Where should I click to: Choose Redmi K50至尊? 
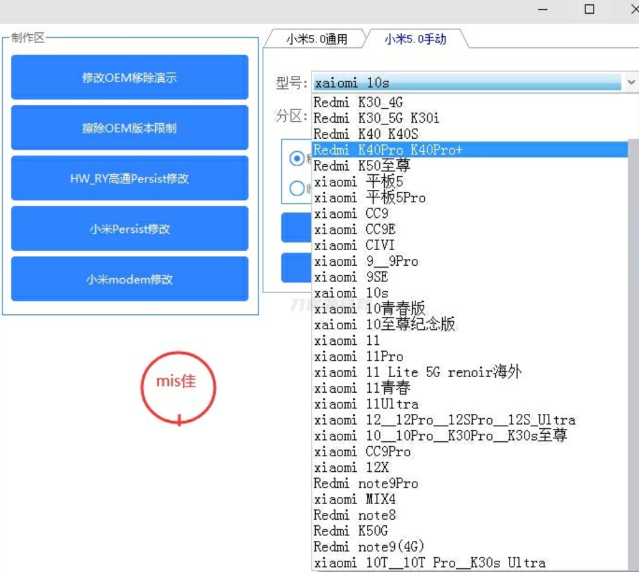(470, 166)
